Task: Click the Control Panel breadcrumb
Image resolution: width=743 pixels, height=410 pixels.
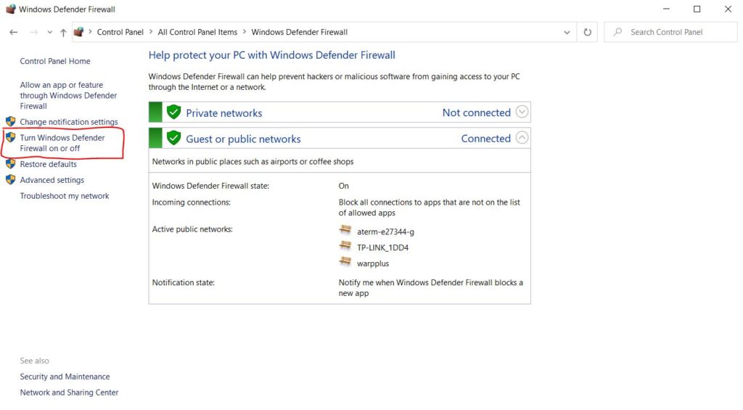Action: 120,32
